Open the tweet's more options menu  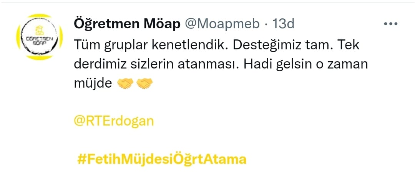click(390, 24)
